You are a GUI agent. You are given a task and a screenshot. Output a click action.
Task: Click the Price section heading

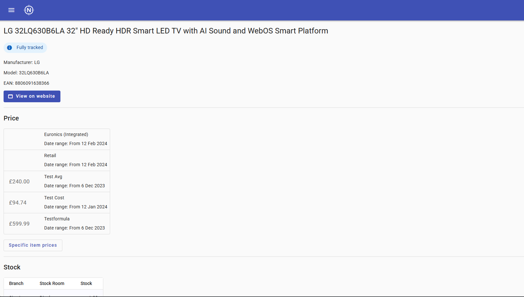(x=11, y=118)
